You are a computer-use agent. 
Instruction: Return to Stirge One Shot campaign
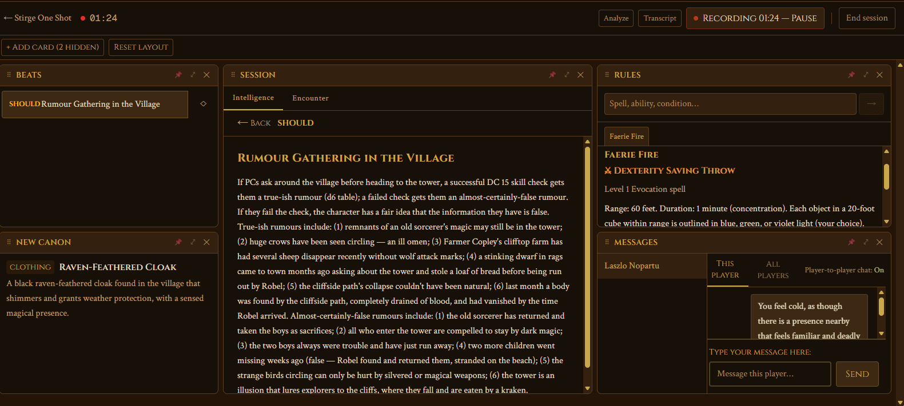(x=38, y=18)
